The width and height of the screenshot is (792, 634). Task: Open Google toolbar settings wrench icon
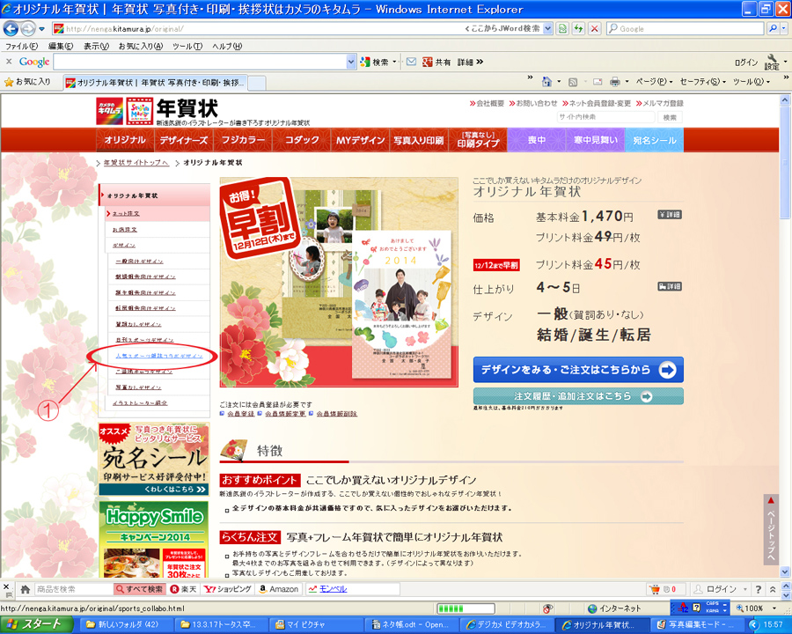pyautogui.click(x=772, y=59)
